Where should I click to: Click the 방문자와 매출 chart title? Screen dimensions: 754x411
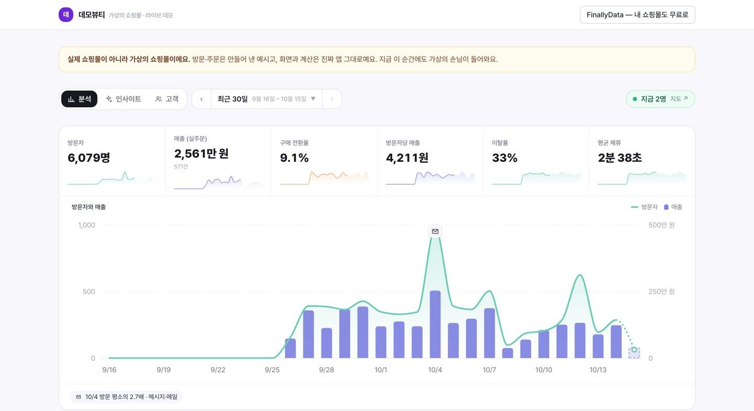click(x=88, y=207)
